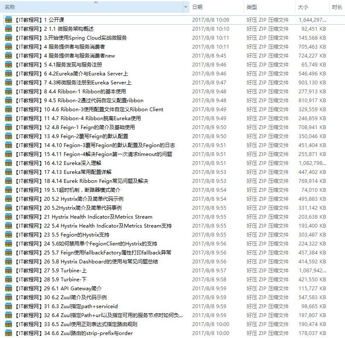The width and height of the screenshot is (345, 338).
Task: Click icon of '34 6.6 Zuul路由的strip-prefix与order'
Action: (x=9, y=333)
